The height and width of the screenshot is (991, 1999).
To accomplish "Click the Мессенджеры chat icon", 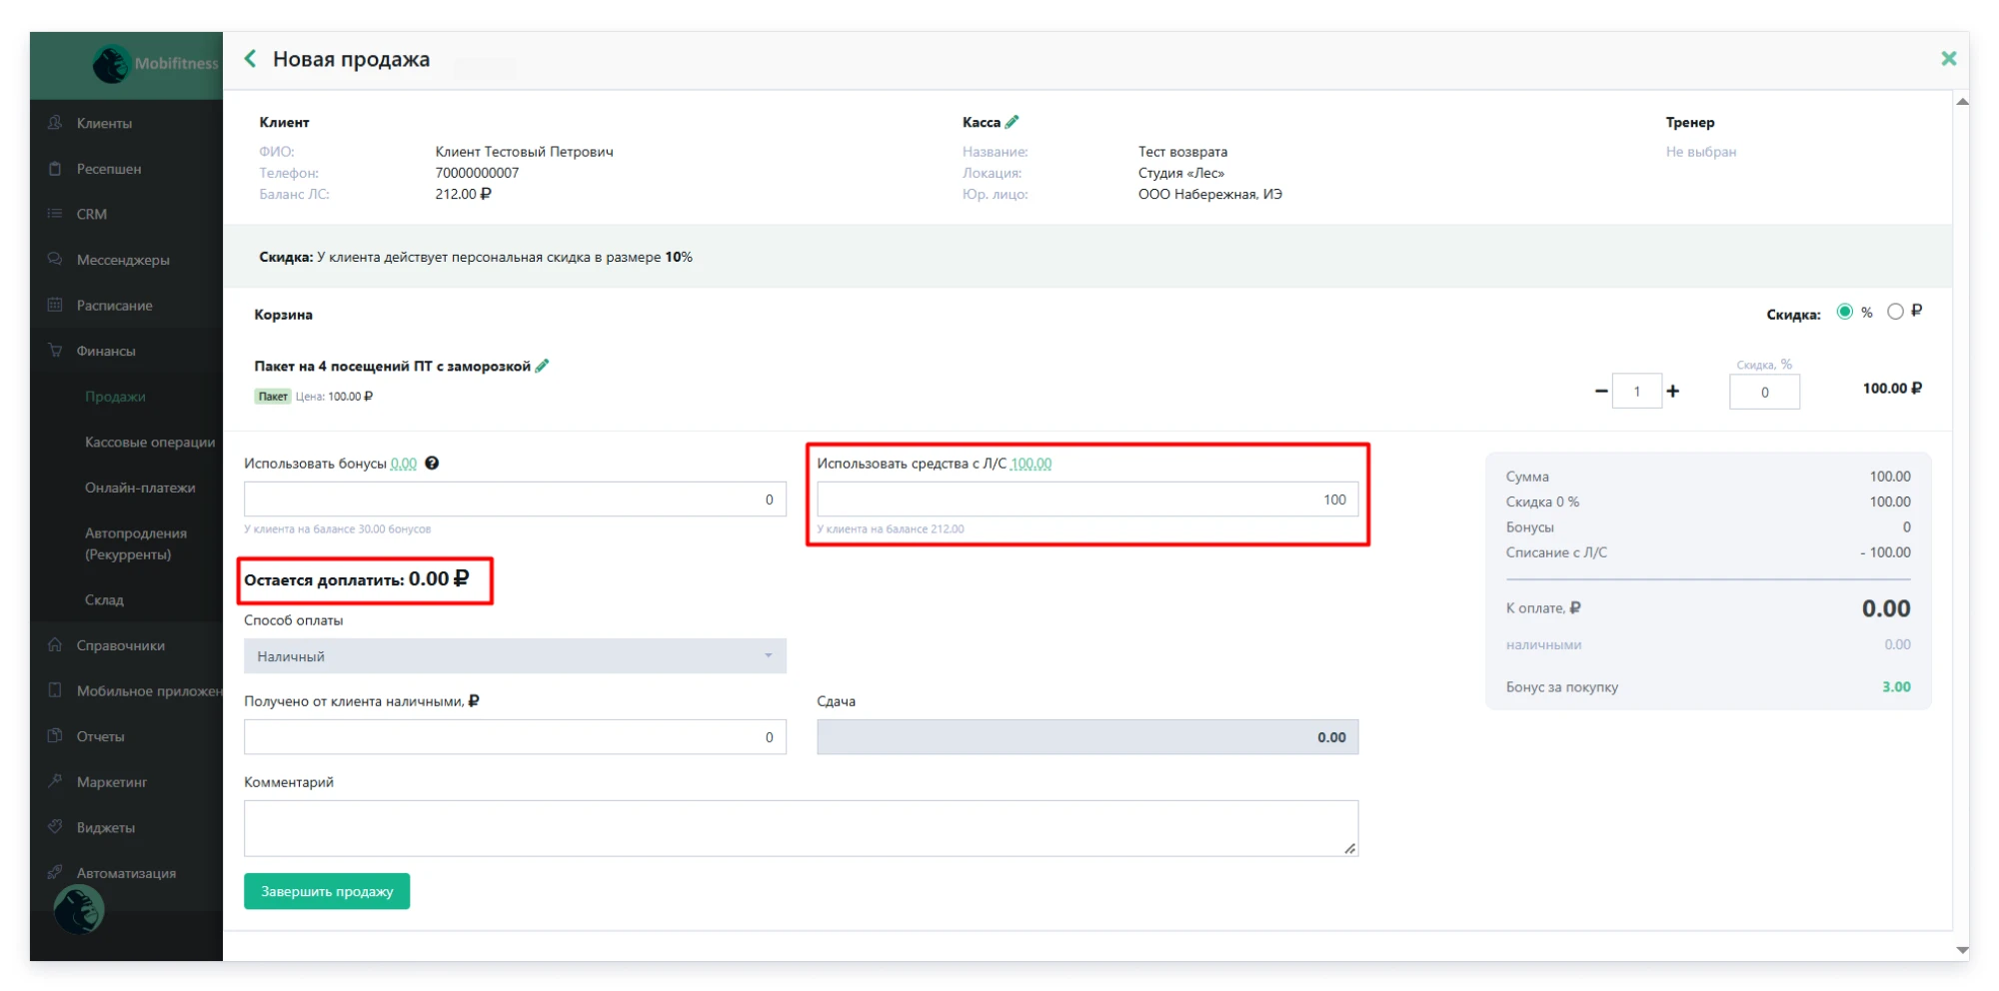I will coord(55,259).
